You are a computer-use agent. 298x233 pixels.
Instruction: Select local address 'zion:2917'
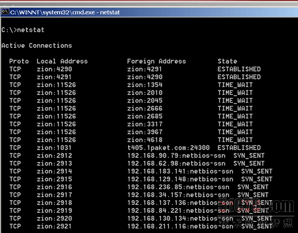[x=54, y=195]
